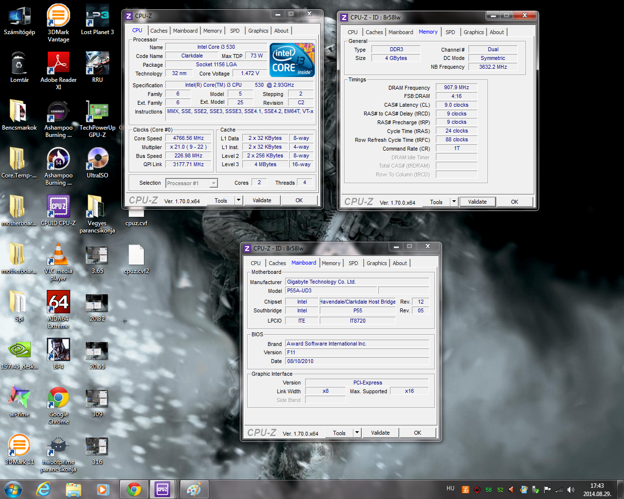Viewport: 624px width, 499px height.
Task: Click Validate in the CPU window
Action: pos(262,200)
